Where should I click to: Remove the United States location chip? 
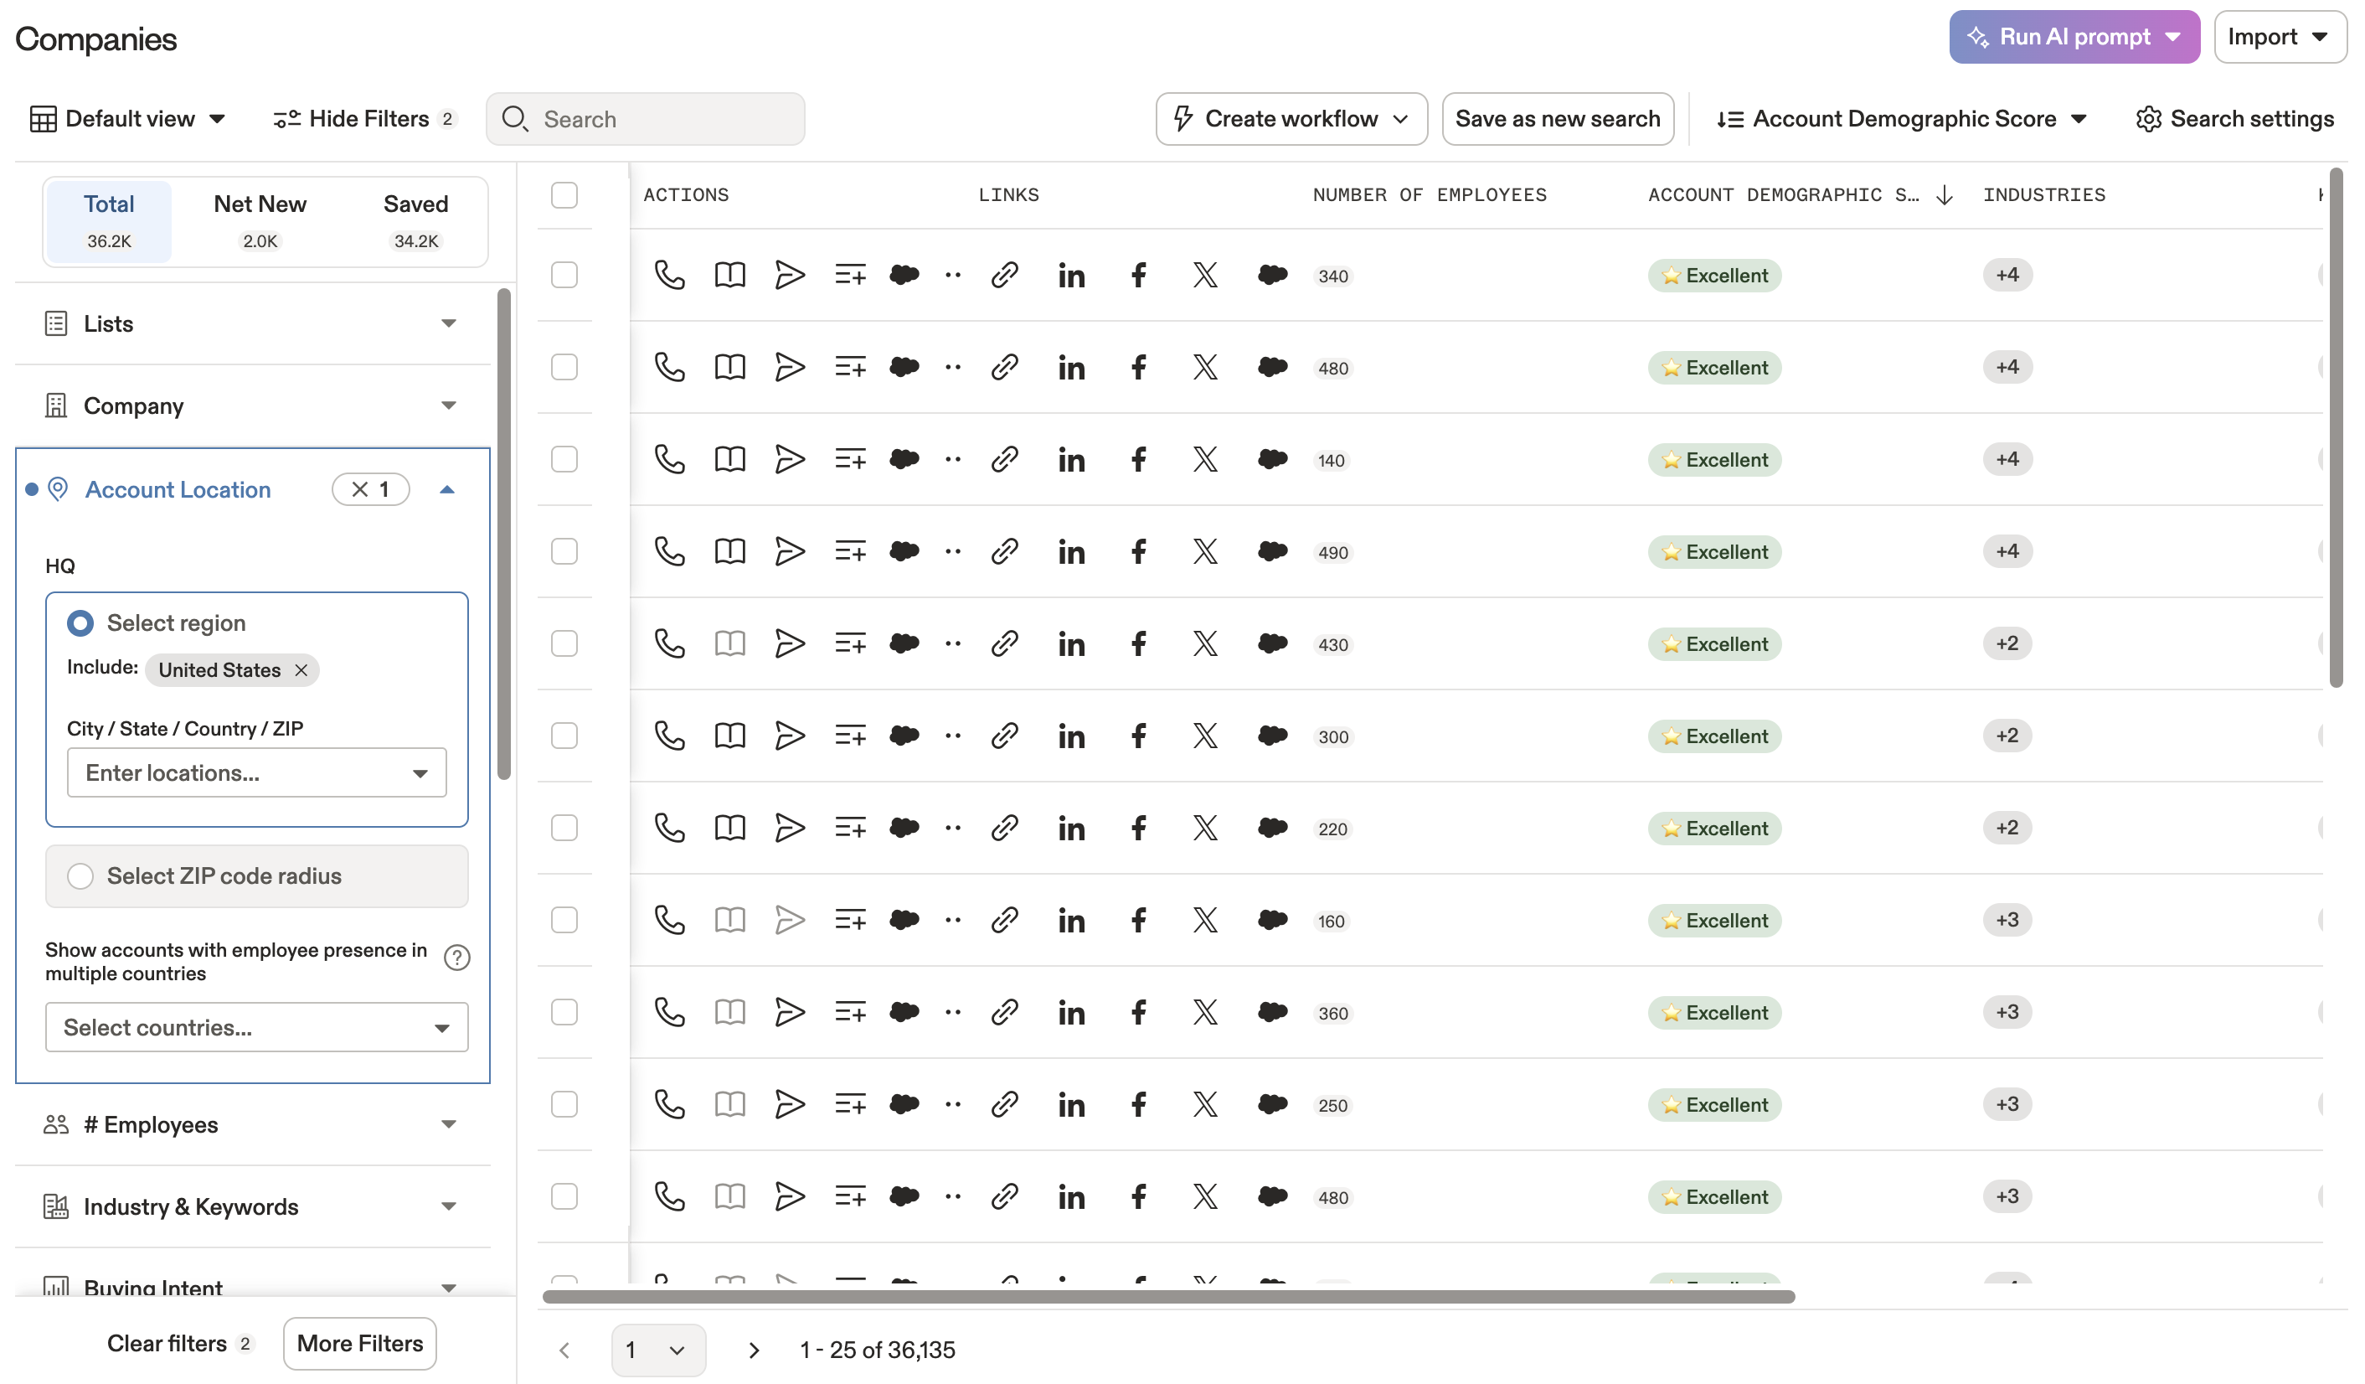pyautogui.click(x=301, y=670)
